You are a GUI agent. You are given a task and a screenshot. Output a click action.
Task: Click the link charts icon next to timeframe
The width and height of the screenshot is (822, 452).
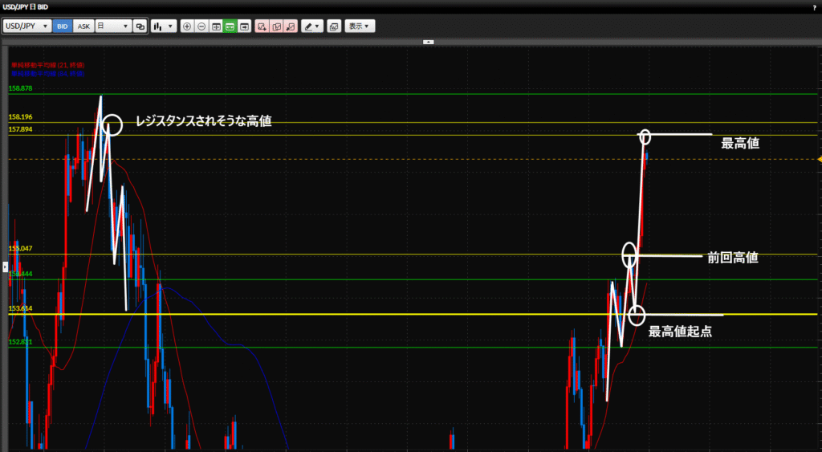click(x=140, y=26)
